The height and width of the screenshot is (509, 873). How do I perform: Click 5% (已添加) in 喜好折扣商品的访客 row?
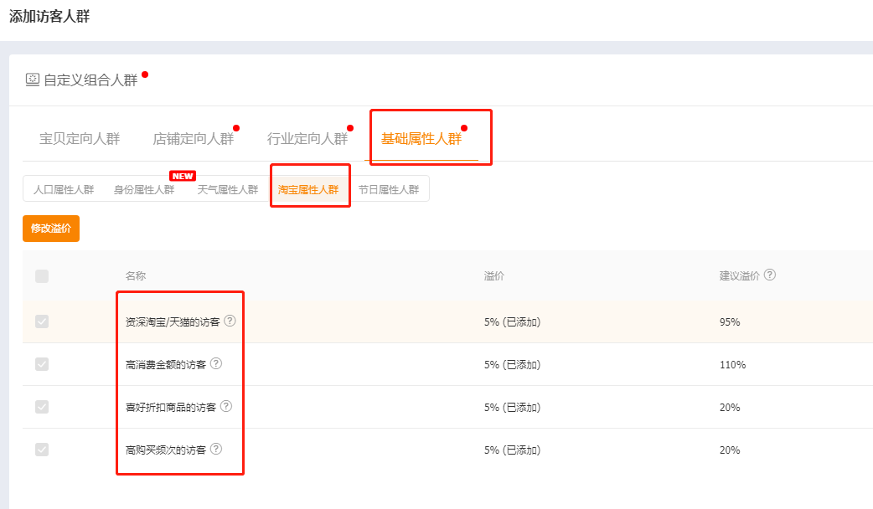point(512,408)
